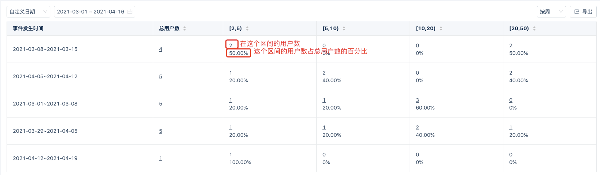Image resolution: width=600 pixels, height=175 pixels.
Task: Click the 导出 export button
Action: (x=583, y=12)
